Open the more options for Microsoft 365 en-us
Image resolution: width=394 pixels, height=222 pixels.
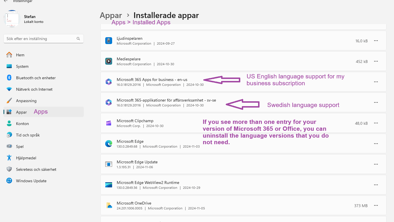pyautogui.click(x=376, y=82)
